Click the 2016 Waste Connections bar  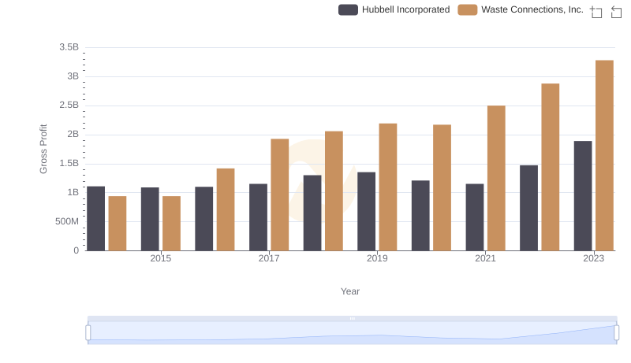pyautogui.click(x=226, y=209)
